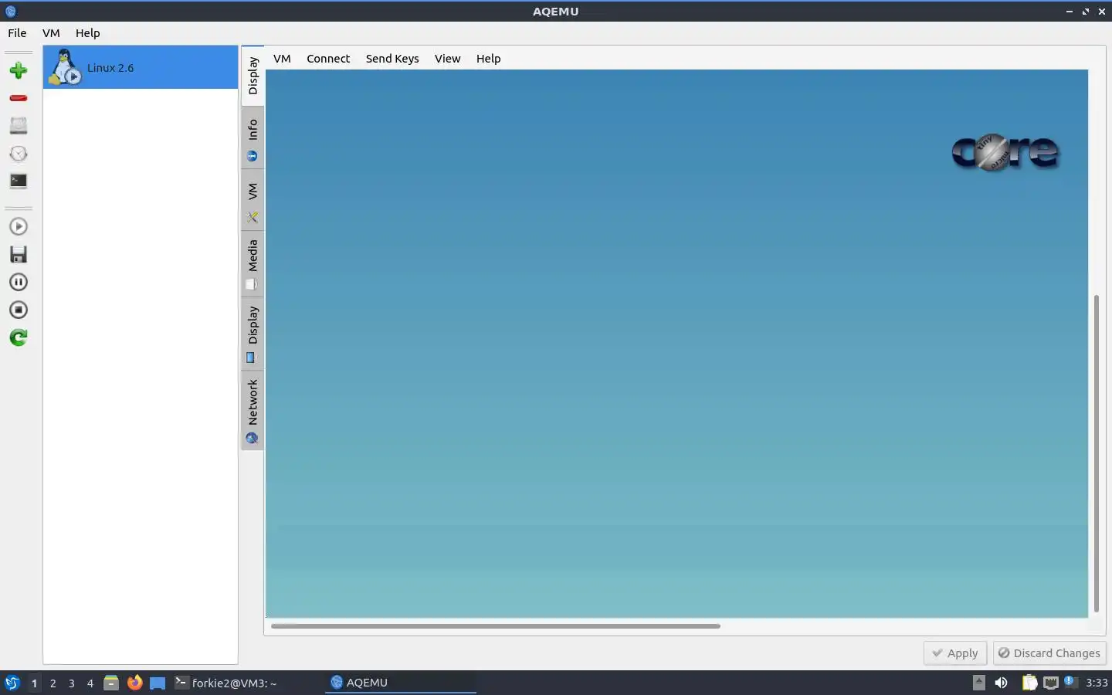This screenshot has height=695, width=1112.
Task: Save the VM state with the floppy icon
Action: (19, 254)
